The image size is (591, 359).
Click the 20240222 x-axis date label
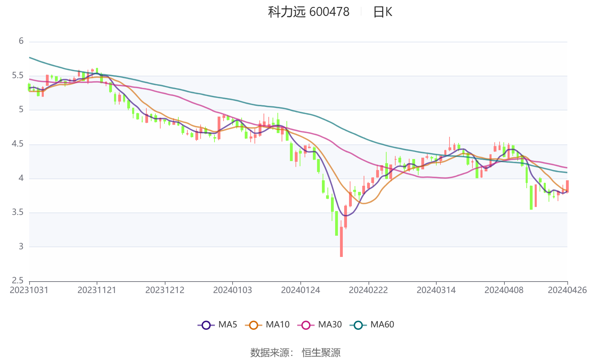coord(368,290)
